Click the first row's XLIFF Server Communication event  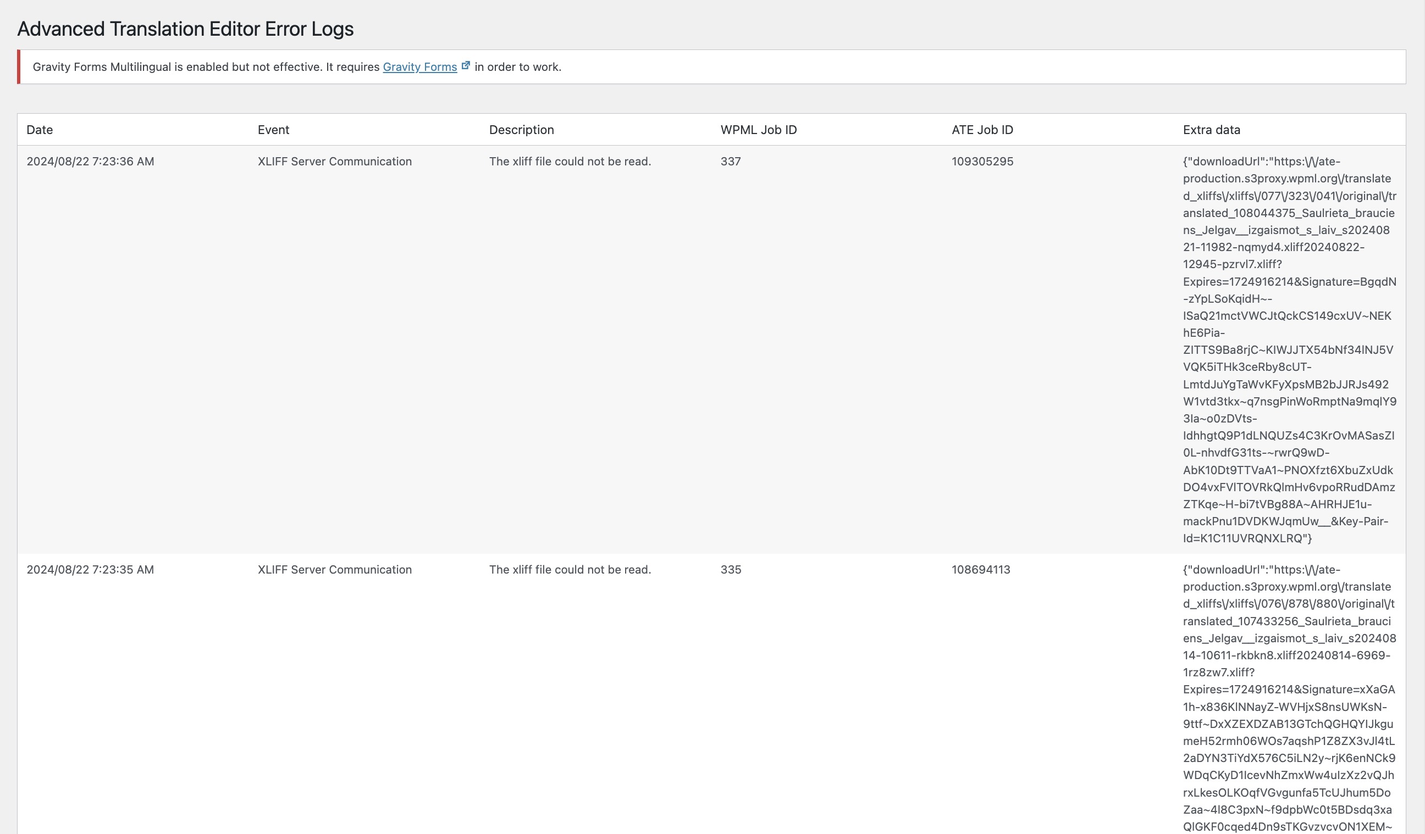(x=334, y=161)
